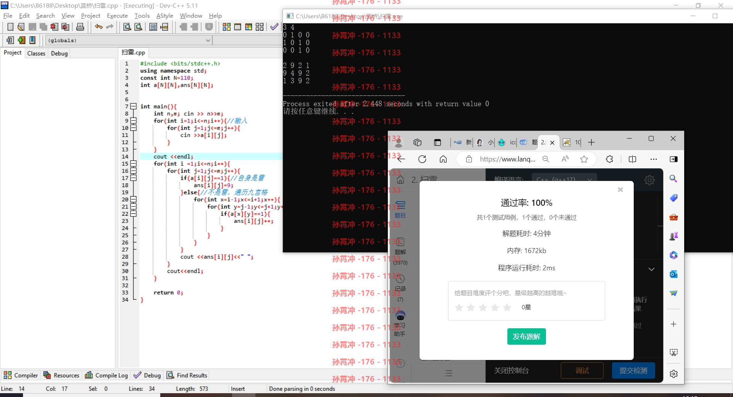Click the Save All toolbar icon

(x=43, y=27)
